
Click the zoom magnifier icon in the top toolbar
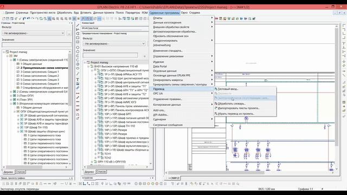45,19
